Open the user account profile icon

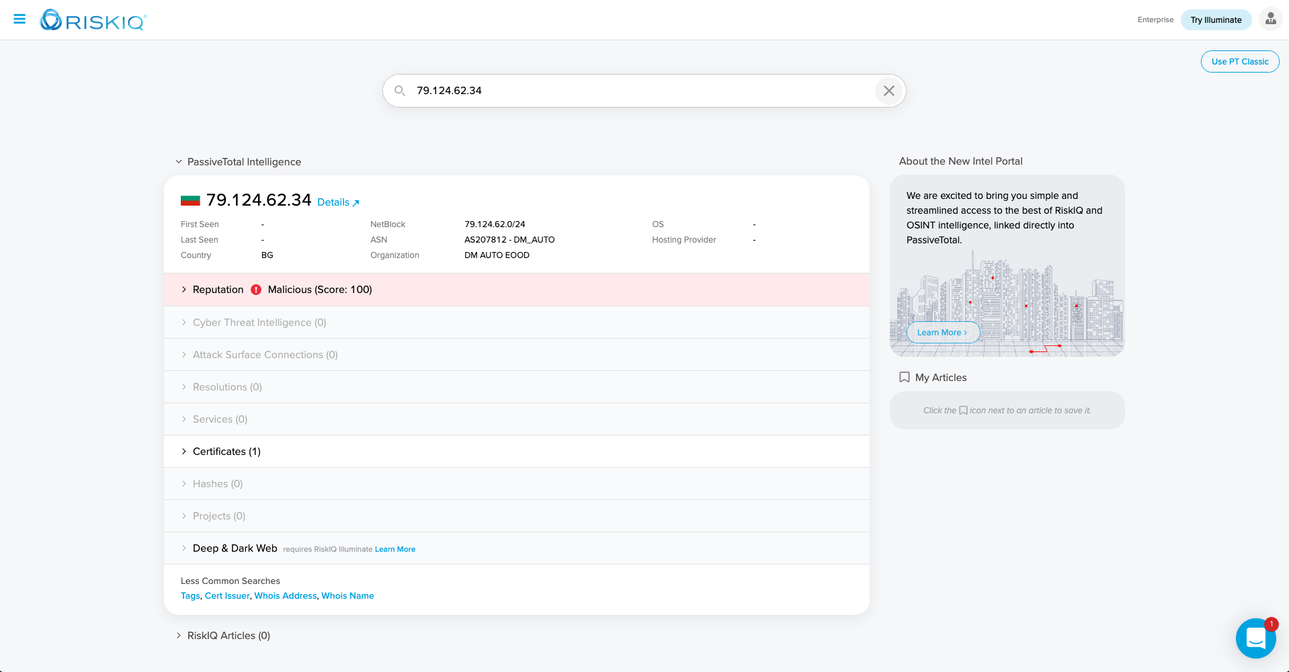[1270, 19]
